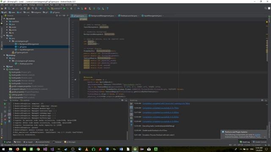Screen dimensions: 271x152
Task: Click the 12:37 AM compilation completed successfully link
Action: coord(160,113)
